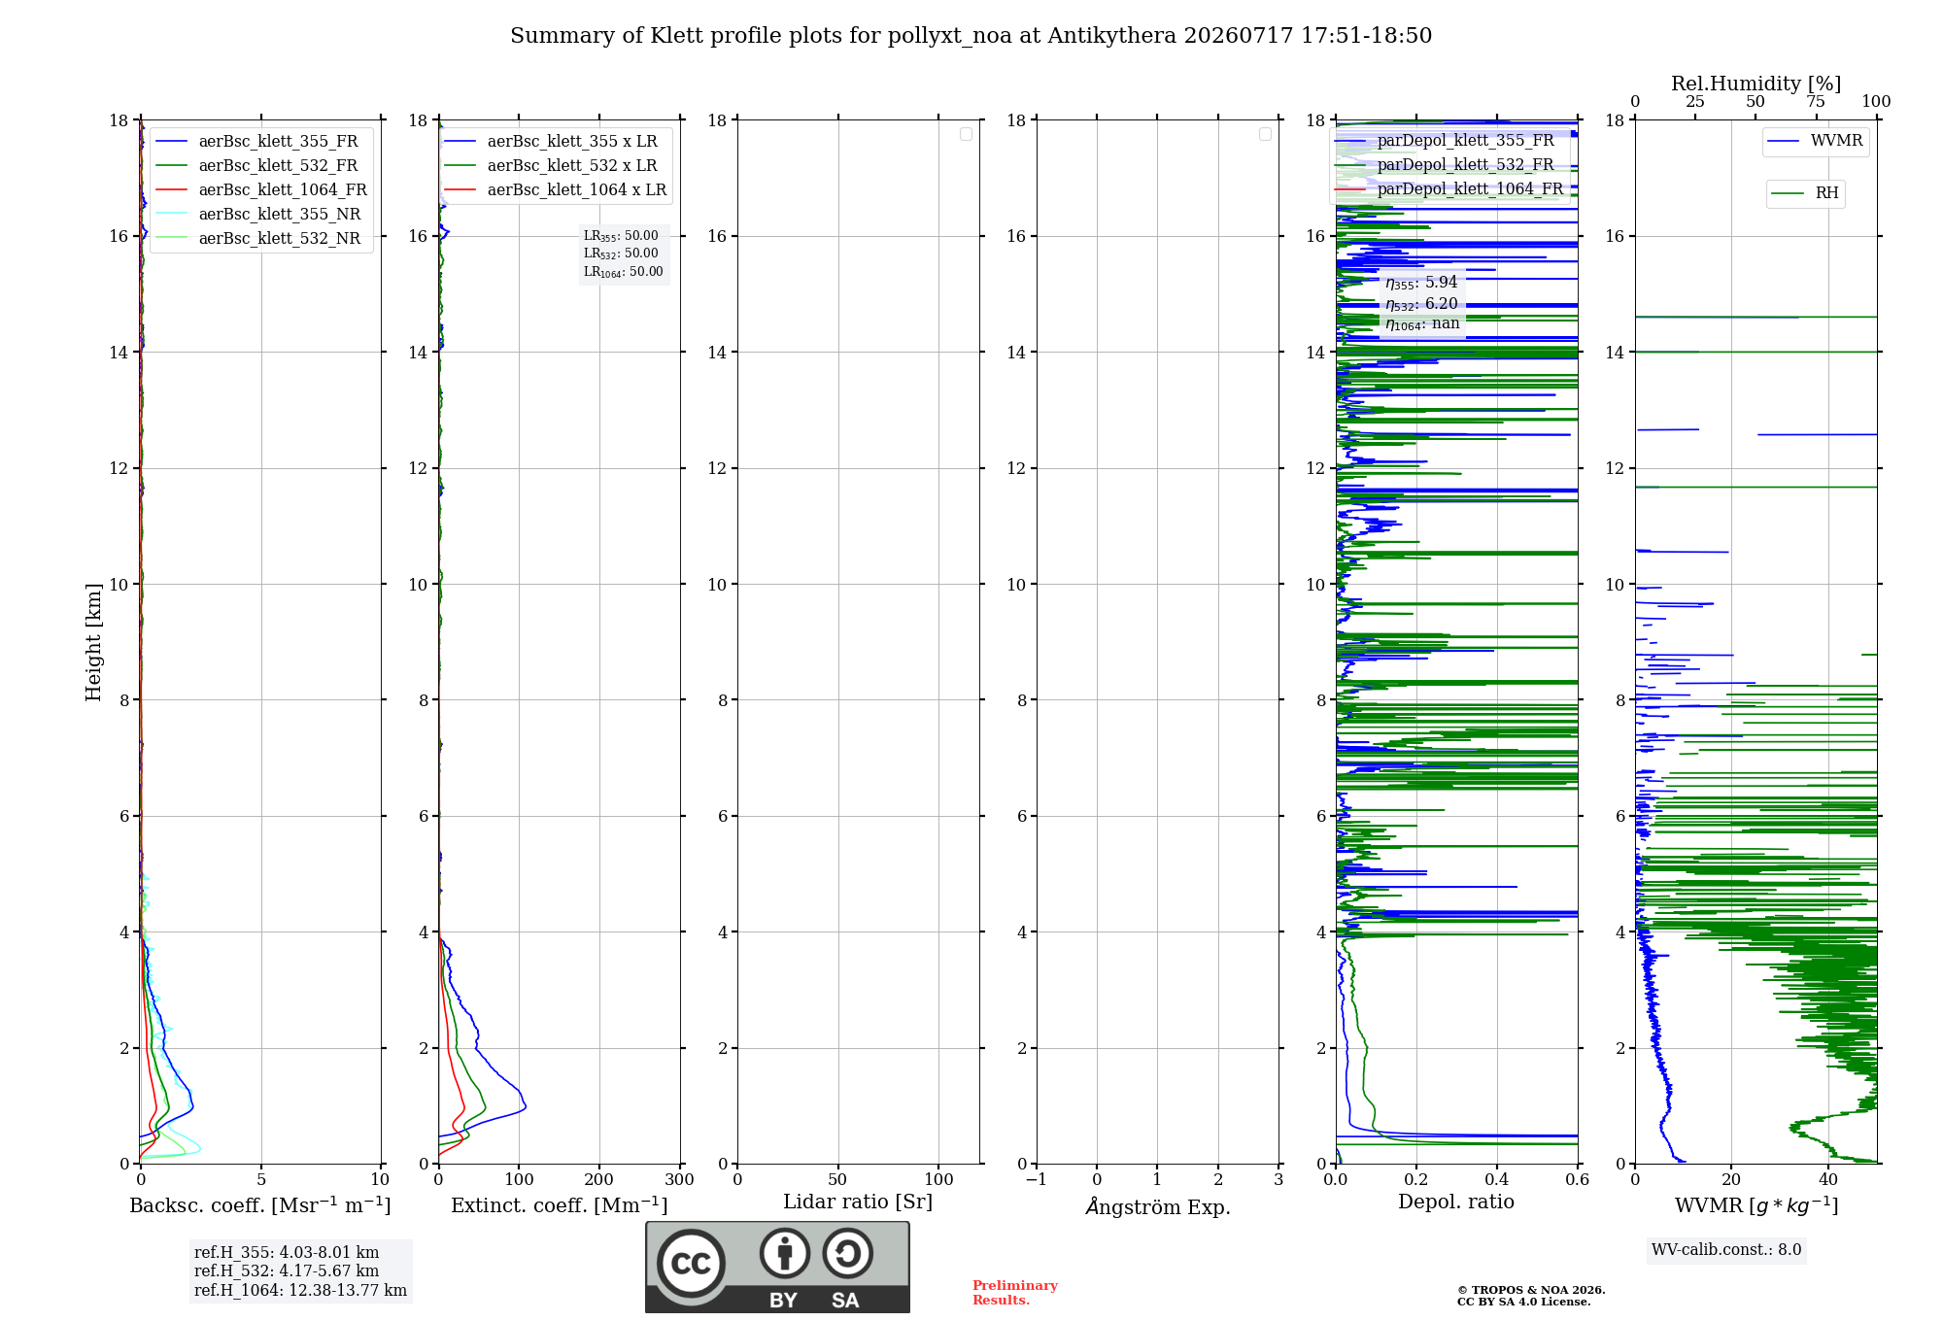This screenshot has height=1321, width=1943.
Task: Click the blue line sample for aerBsc_klett_355_FR
Action: click(171, 142)
